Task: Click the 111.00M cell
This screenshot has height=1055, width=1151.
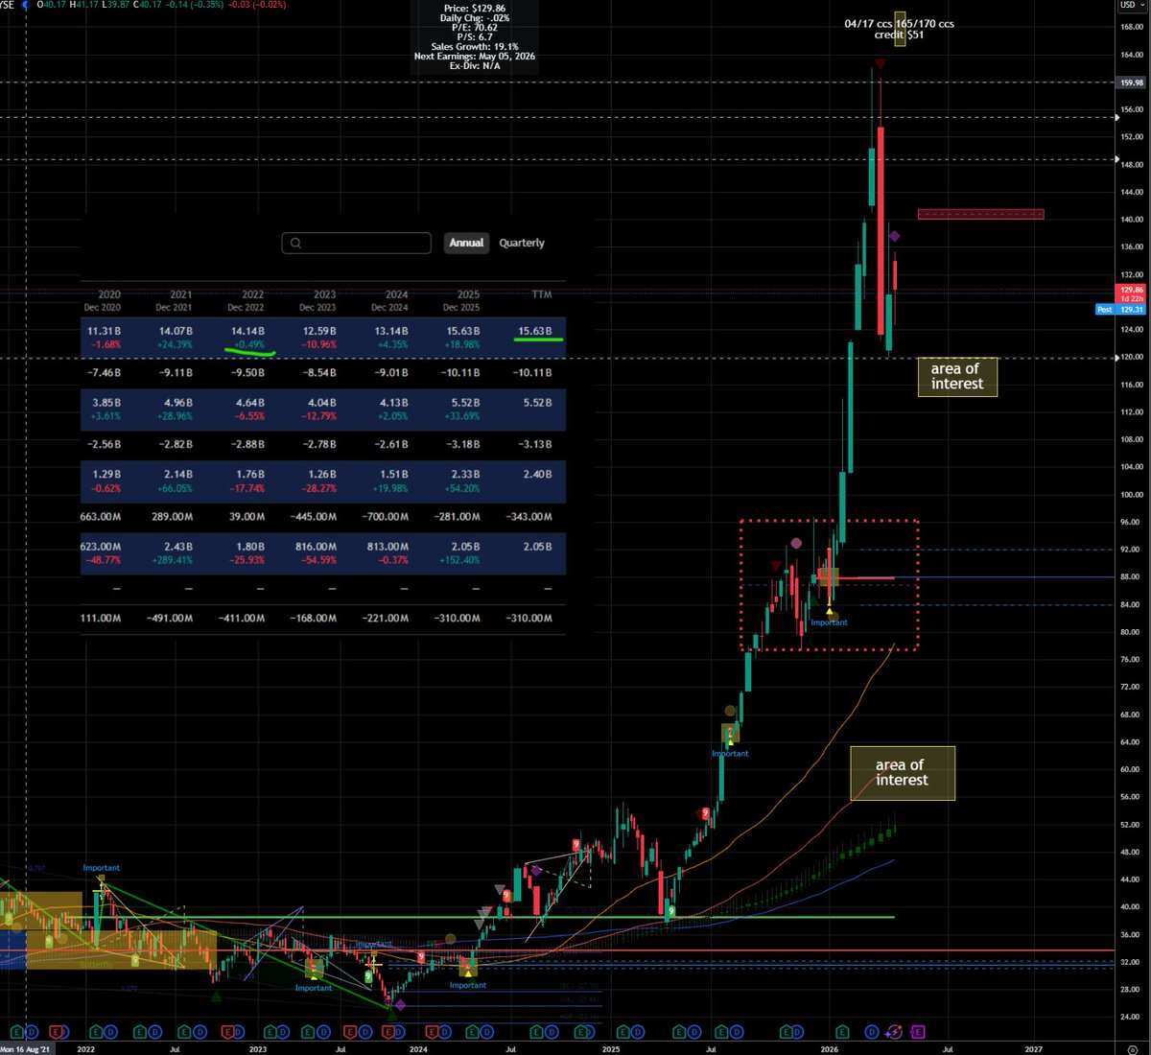Action: point(101,619)
